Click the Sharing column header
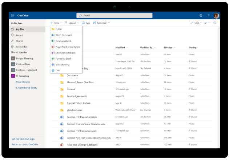The height and width of the screenshot is (160, 229). coord(192,48)
